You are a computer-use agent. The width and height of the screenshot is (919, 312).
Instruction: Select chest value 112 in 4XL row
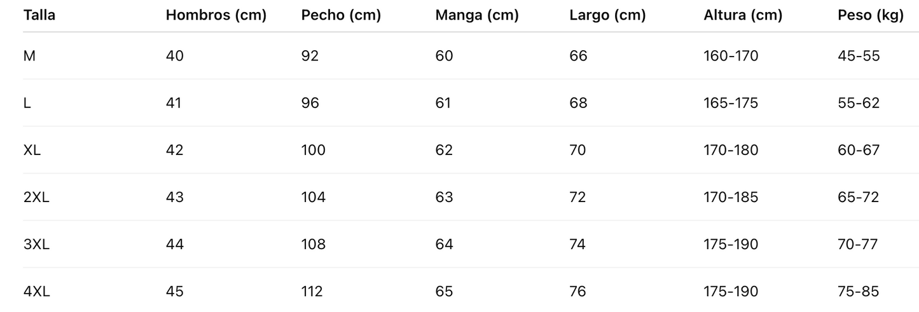click(x=312, y=292)
